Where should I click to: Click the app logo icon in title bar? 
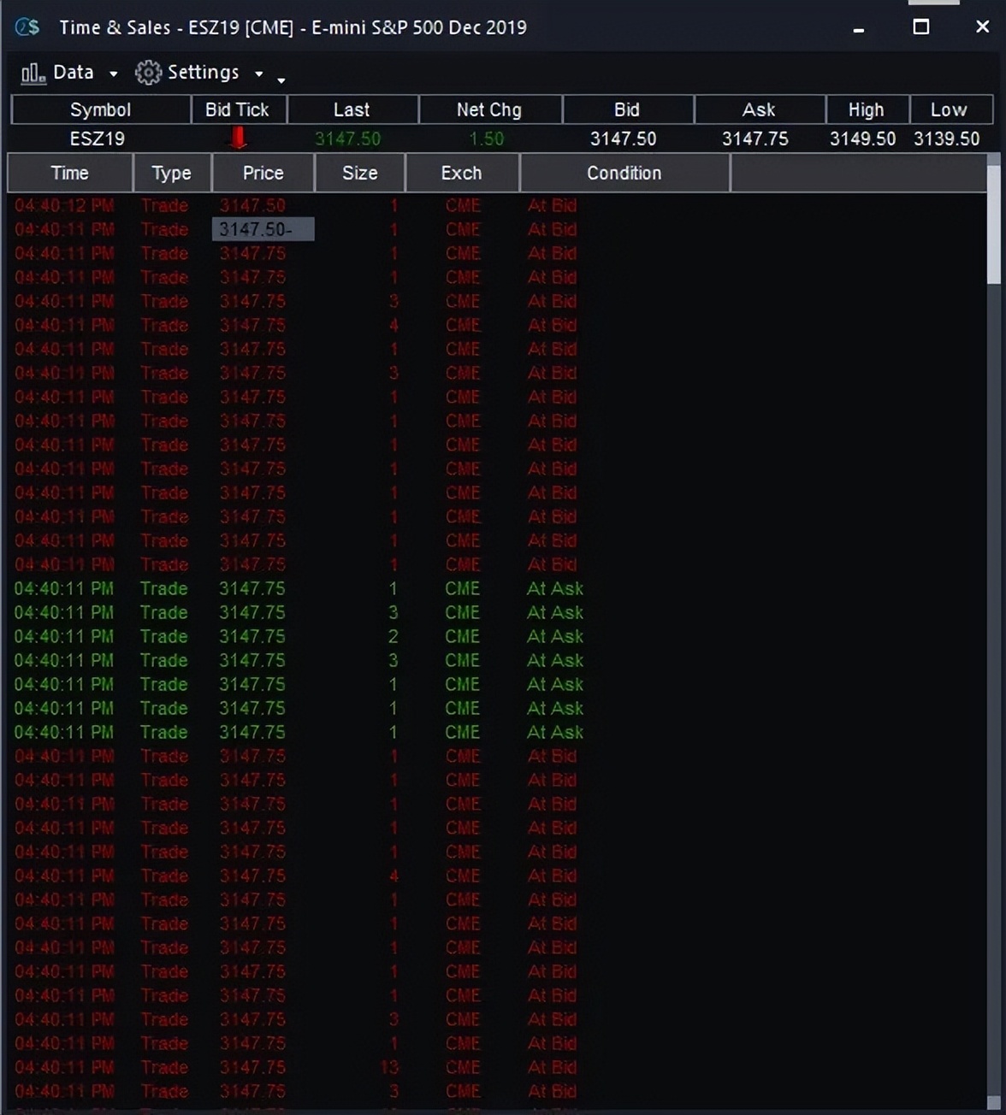point(27,27)
